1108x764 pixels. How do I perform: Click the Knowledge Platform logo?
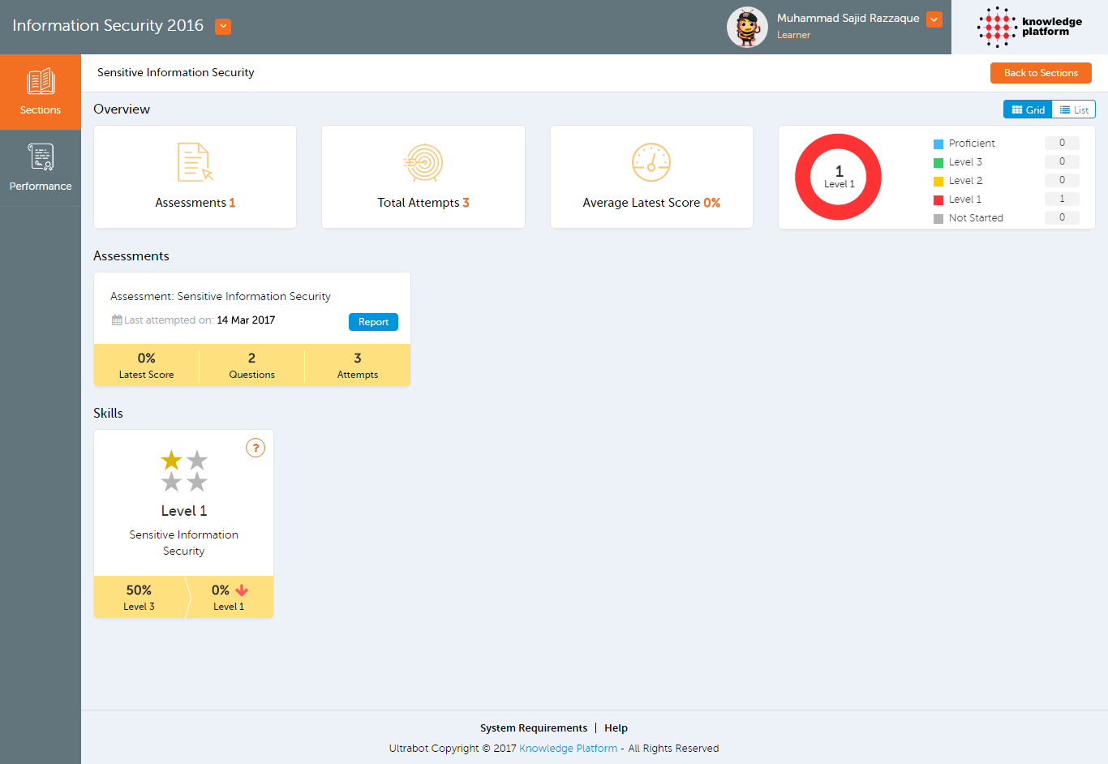tap(1029, 28)
